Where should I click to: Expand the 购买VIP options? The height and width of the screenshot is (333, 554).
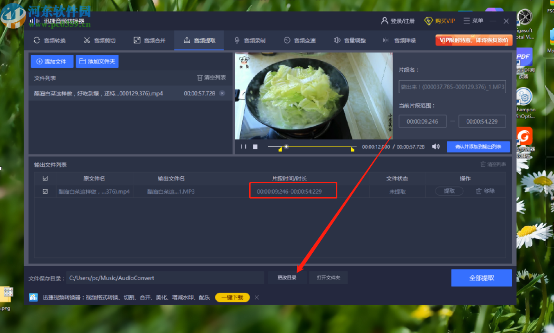tap(439, 21)
